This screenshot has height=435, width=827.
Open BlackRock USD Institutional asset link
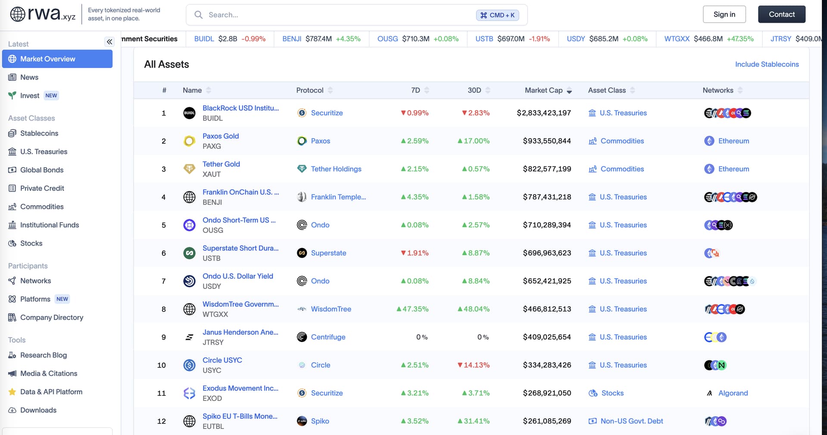(x=241, y=108)
